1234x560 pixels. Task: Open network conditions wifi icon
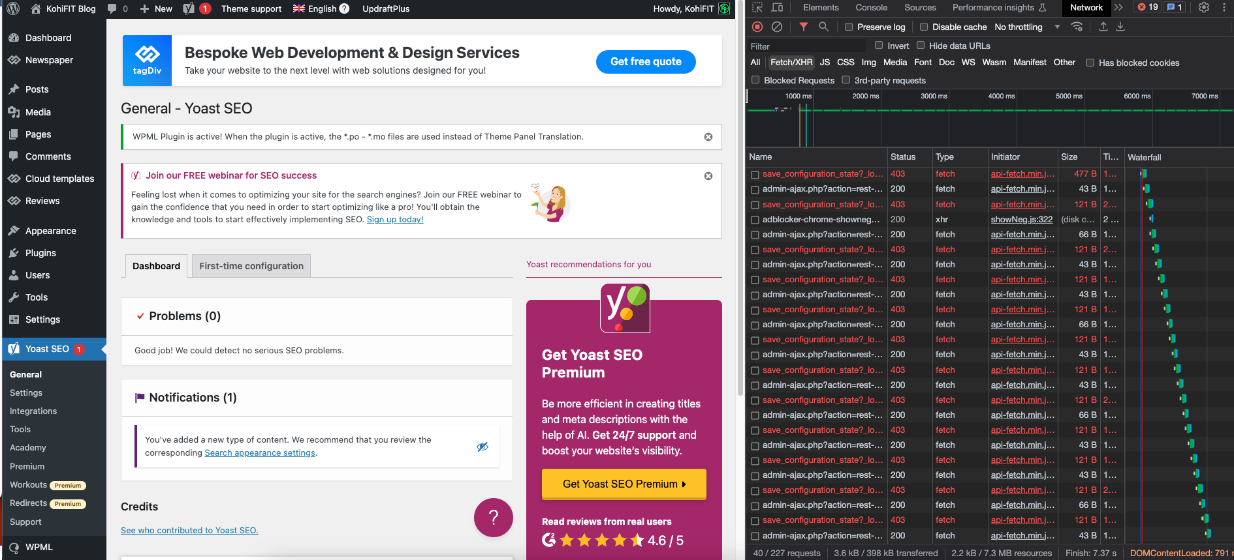pyautogui.click(x=1077, y=27)
